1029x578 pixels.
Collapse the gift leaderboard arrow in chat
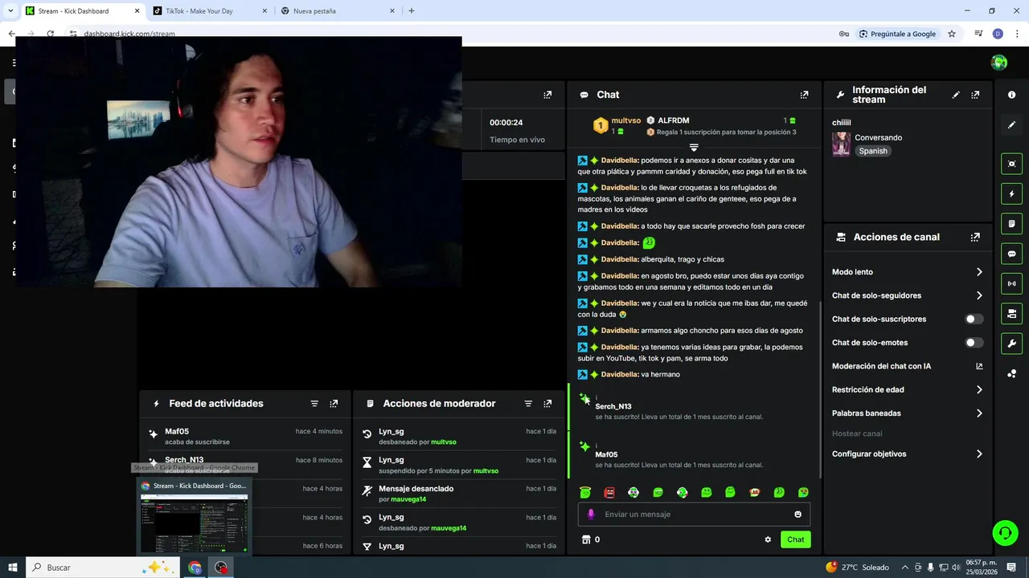[x=694, y=148]
